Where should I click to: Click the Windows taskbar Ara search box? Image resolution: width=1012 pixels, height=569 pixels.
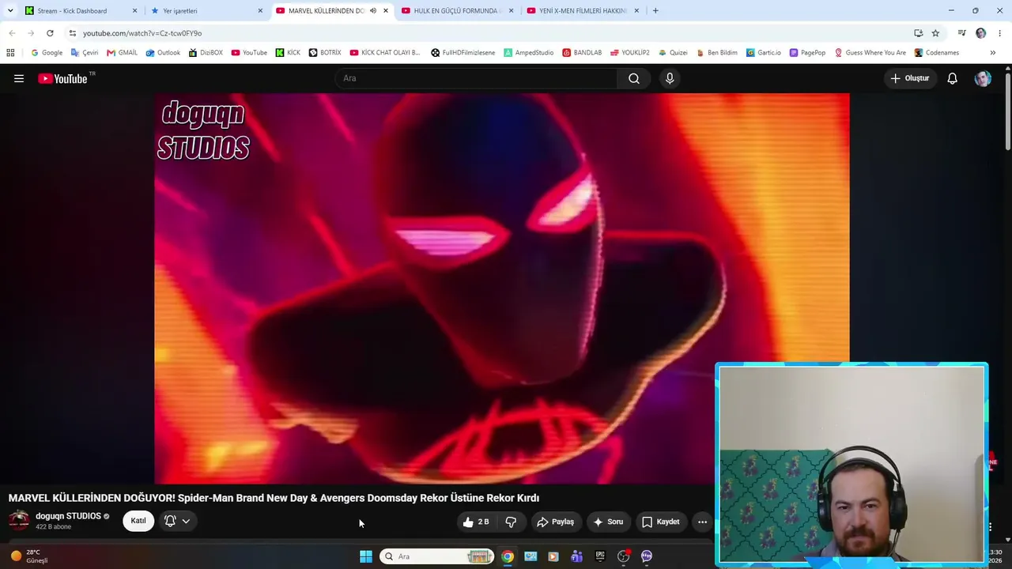click(437, 556)
